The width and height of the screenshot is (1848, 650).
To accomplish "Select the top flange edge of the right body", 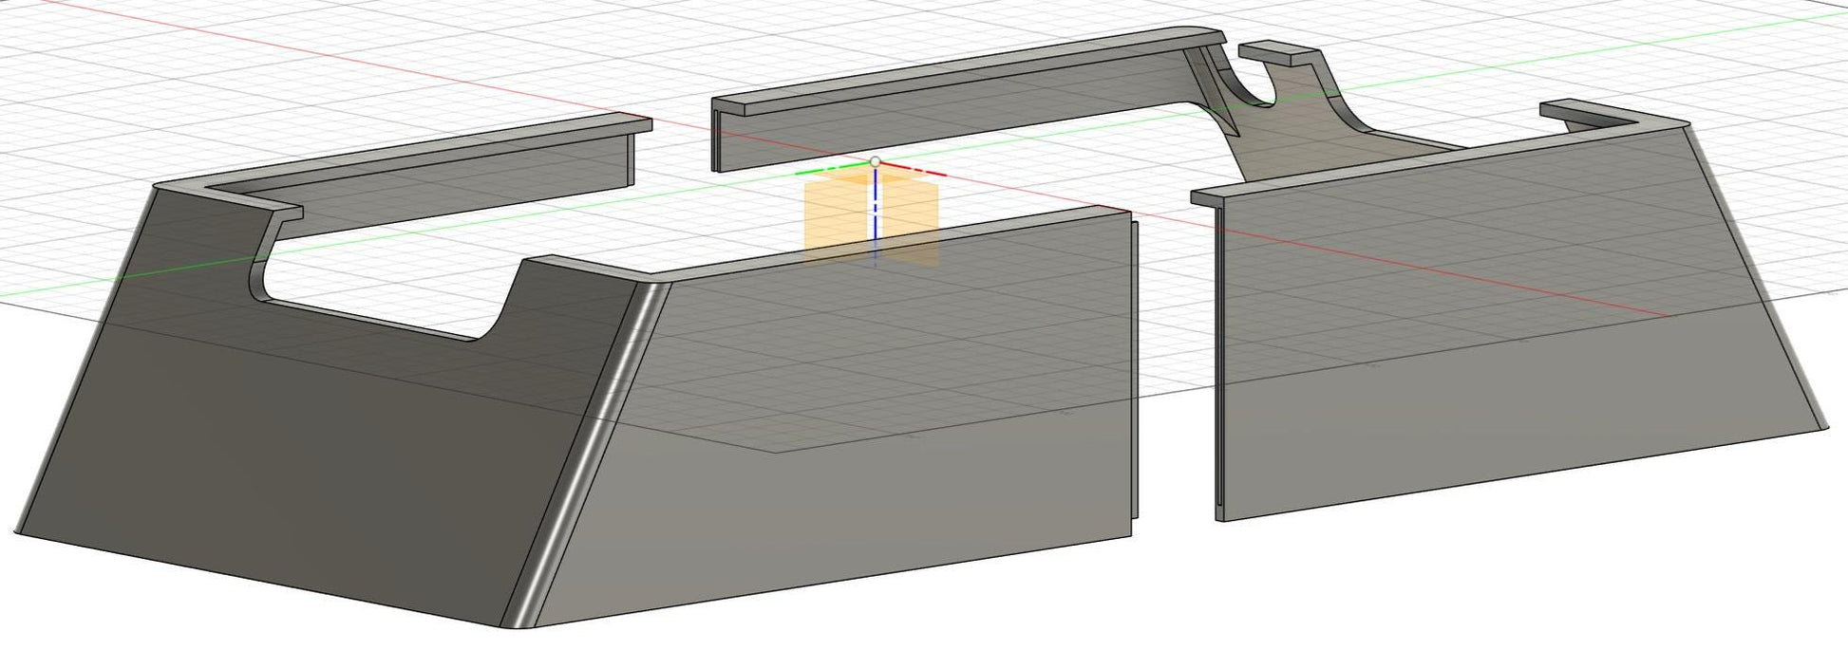I will click(1424, 160).
